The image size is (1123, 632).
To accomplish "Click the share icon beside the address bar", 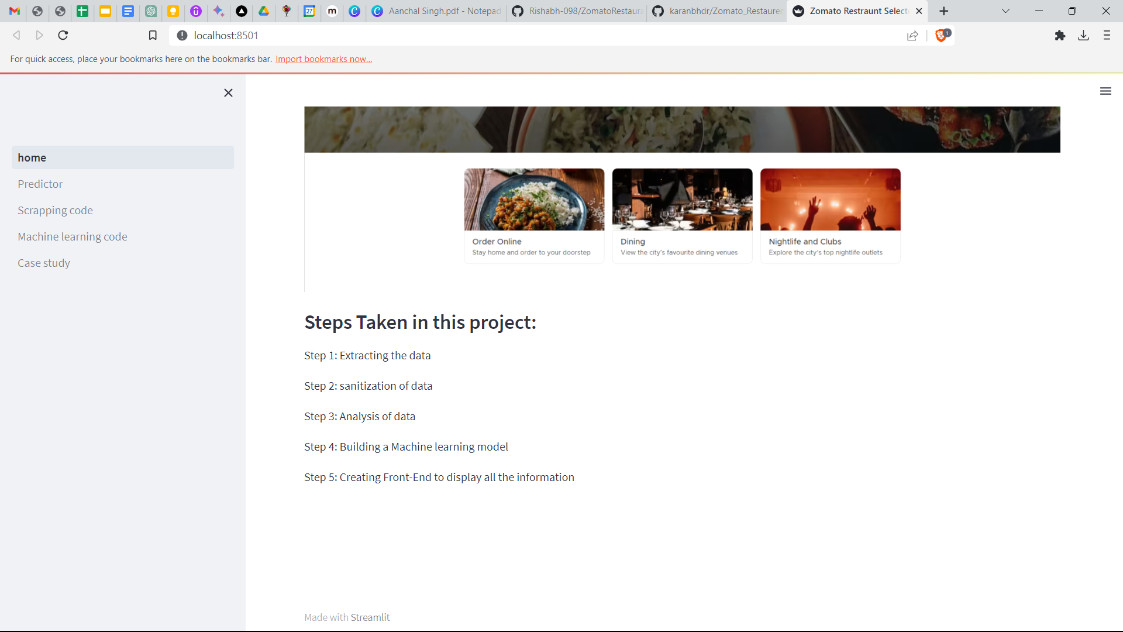I will [x=913, y=36].
